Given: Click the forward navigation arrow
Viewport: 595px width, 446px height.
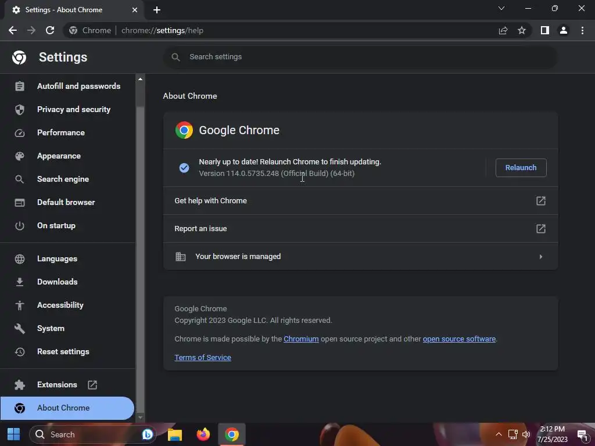Looking at the screenshot, I should [31, 30].
